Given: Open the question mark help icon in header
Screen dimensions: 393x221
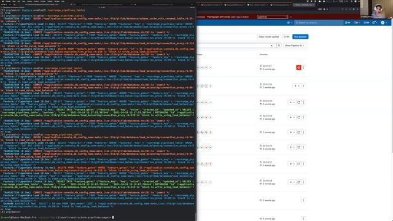Looking at the screenshot, I should click(x=374, y=23).
